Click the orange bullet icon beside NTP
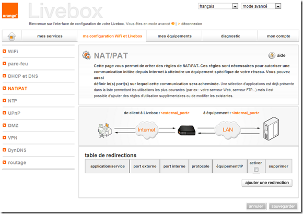The width and height of the screenshot is (303, 214). point(4,101)
